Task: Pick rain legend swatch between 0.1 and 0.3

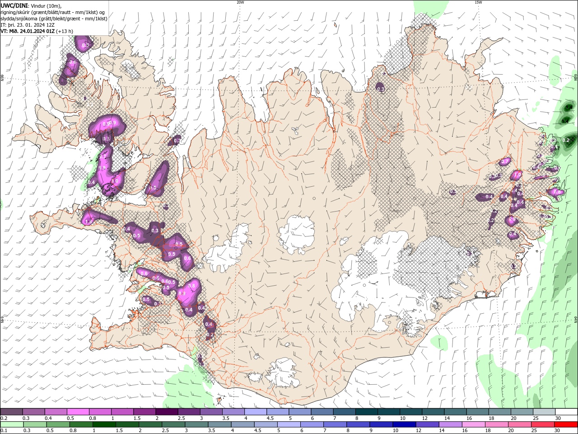Action: coord(11,425)
